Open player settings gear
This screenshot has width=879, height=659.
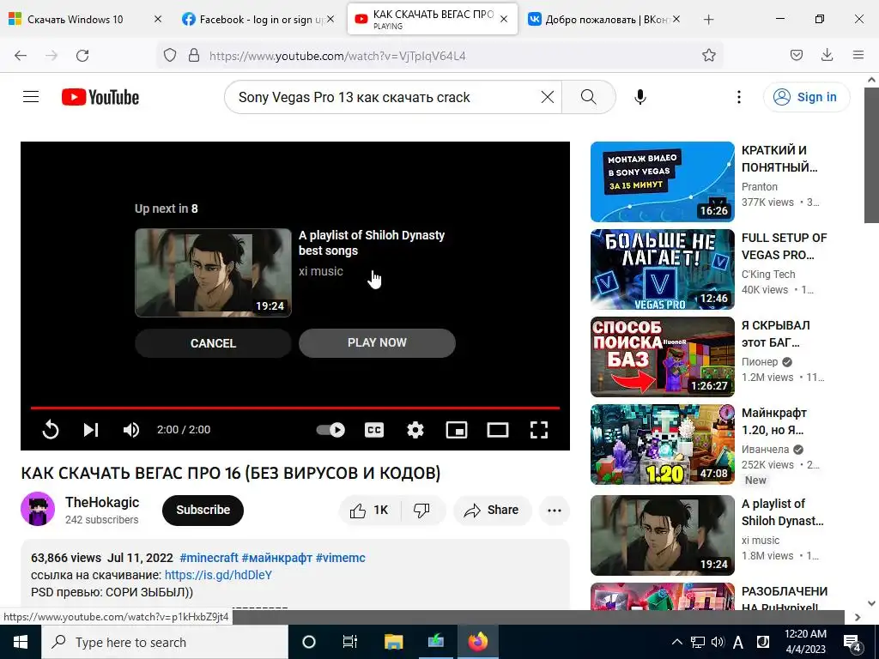[x=415, y=430]
